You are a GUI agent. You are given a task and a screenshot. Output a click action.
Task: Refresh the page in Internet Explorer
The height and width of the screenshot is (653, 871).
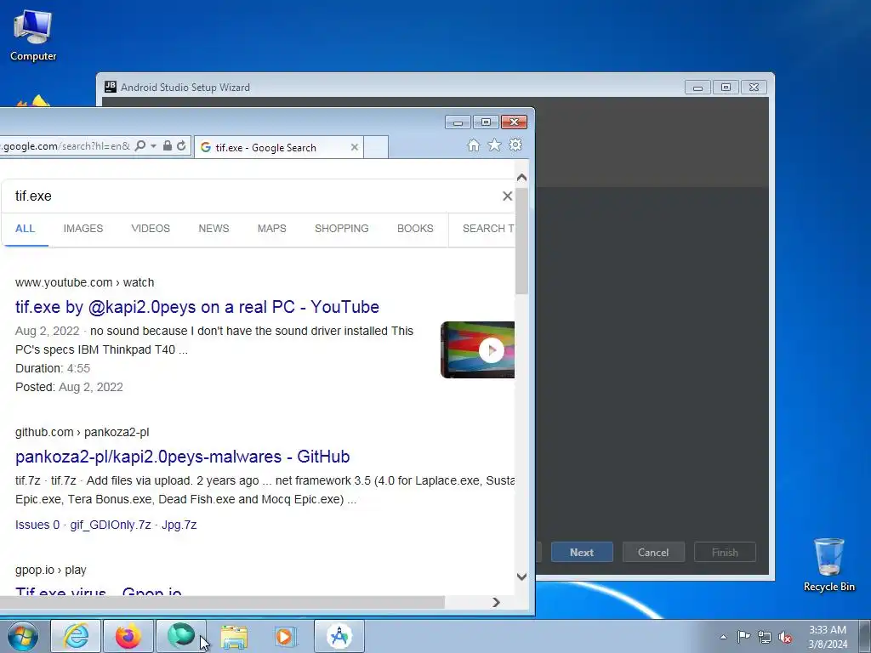pos(181,145)
